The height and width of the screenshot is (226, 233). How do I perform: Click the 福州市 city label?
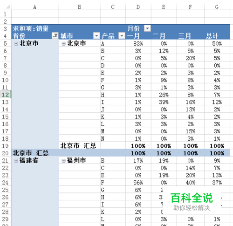(76, 160)
